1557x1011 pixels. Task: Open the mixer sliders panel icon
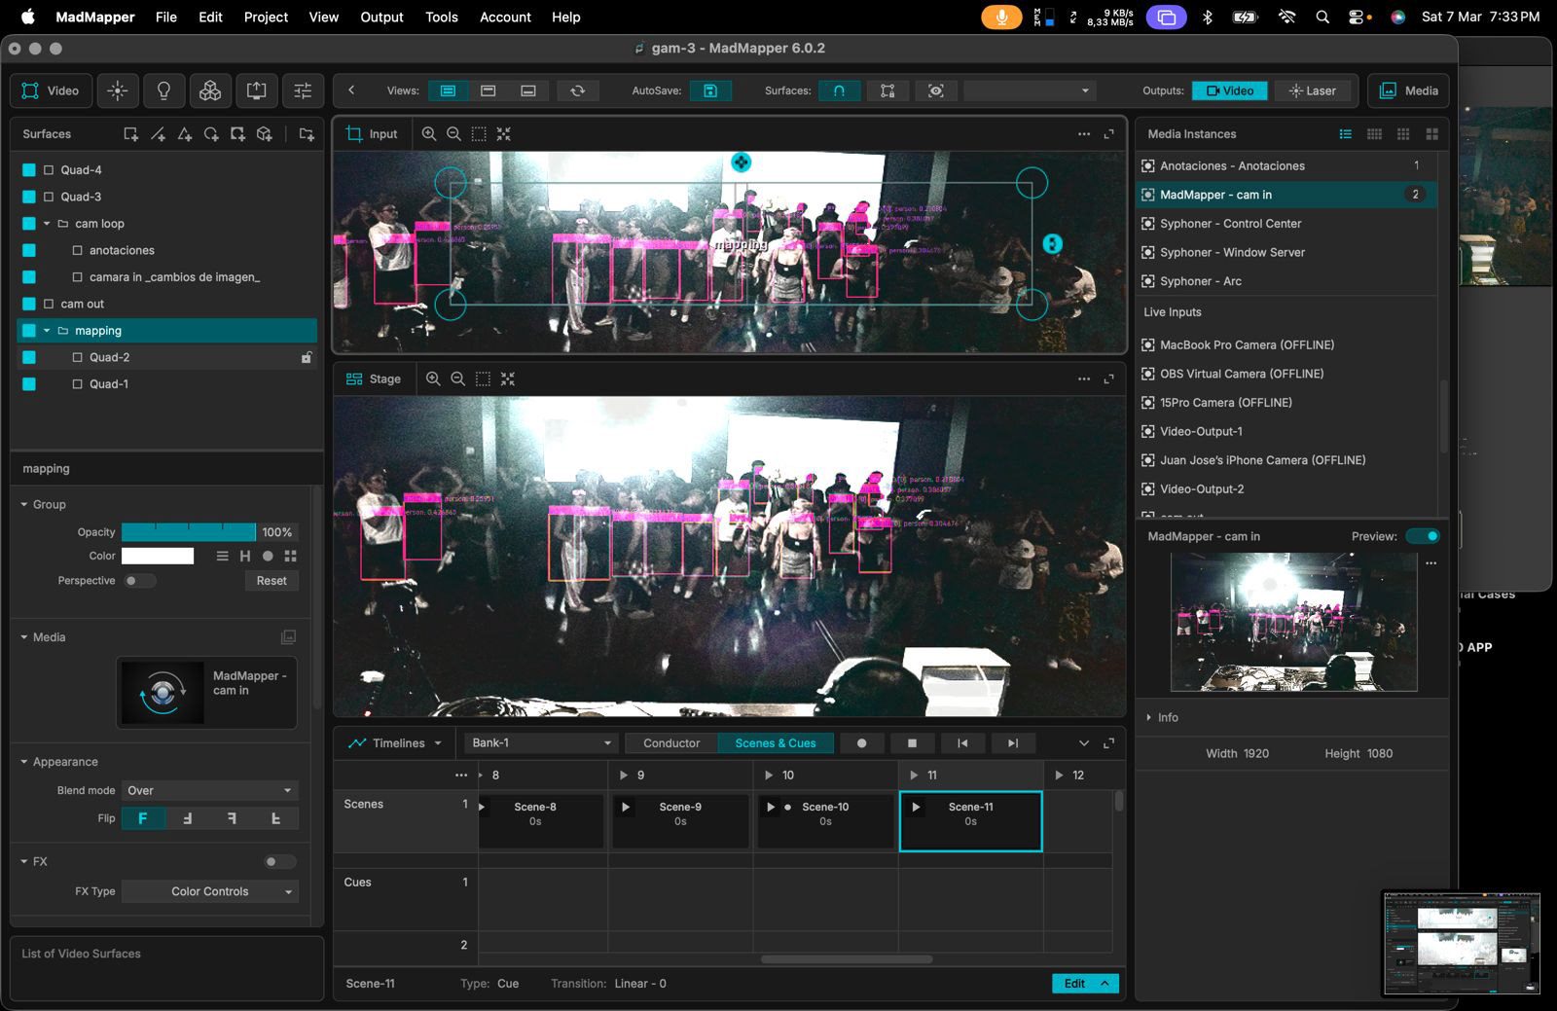tap(303, 90)
